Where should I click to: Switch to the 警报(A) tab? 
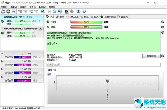[123, 17]
